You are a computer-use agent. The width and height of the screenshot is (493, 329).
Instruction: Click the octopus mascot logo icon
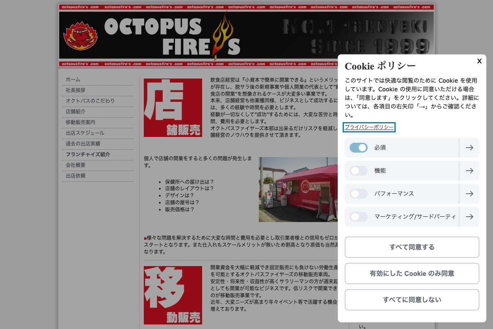pos(81,36)
